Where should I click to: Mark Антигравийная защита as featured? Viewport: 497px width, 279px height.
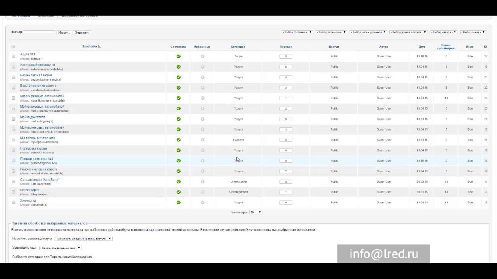click(202, 67)
